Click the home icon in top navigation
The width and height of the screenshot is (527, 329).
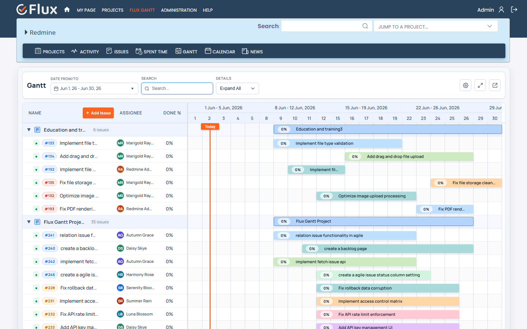pos(67,10)
